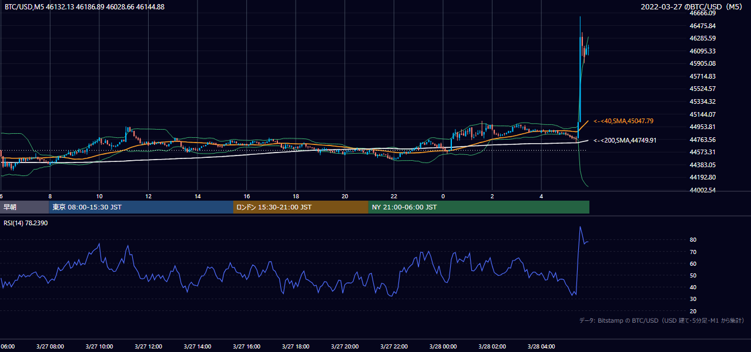Select the NY 21:00-06:00 JST session band

(x=479, y=207)
